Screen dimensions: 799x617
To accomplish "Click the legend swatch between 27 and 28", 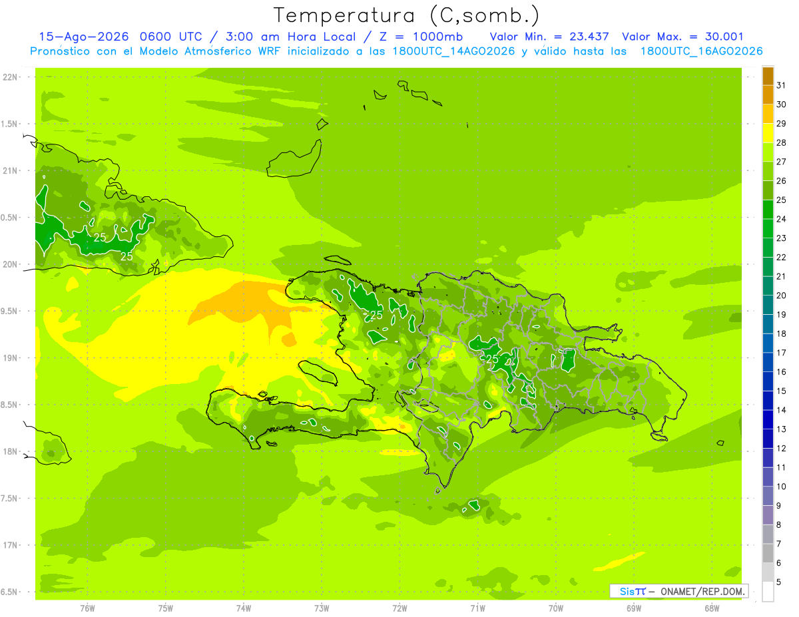I will [768, 152].
